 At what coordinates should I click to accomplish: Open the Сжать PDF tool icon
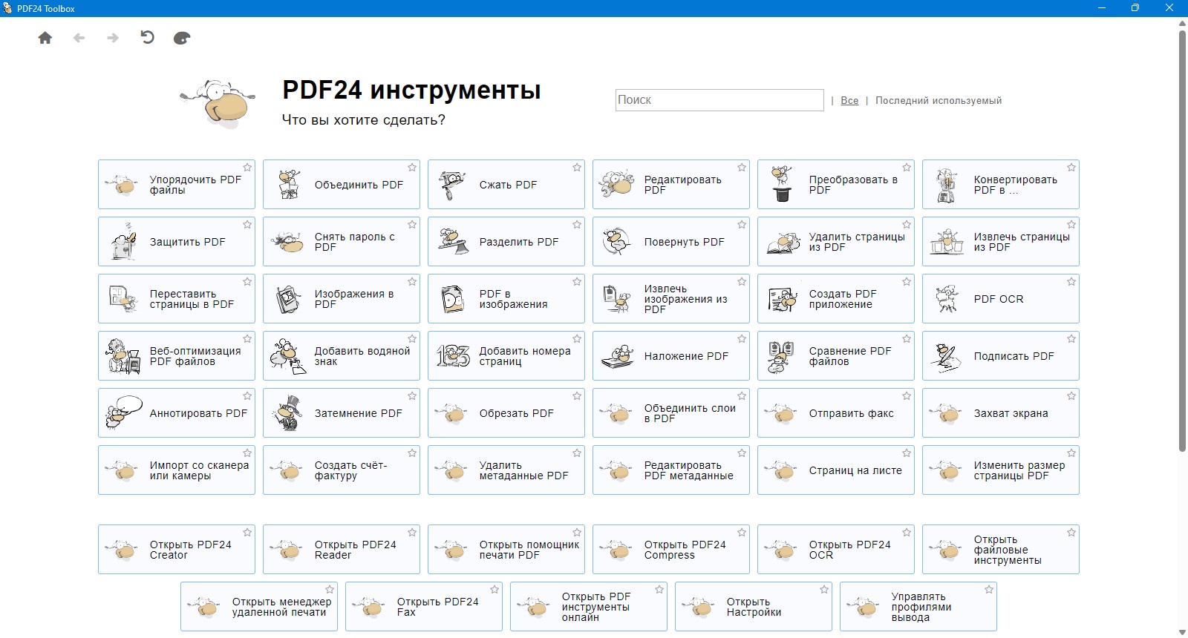[x=452, y=185]
